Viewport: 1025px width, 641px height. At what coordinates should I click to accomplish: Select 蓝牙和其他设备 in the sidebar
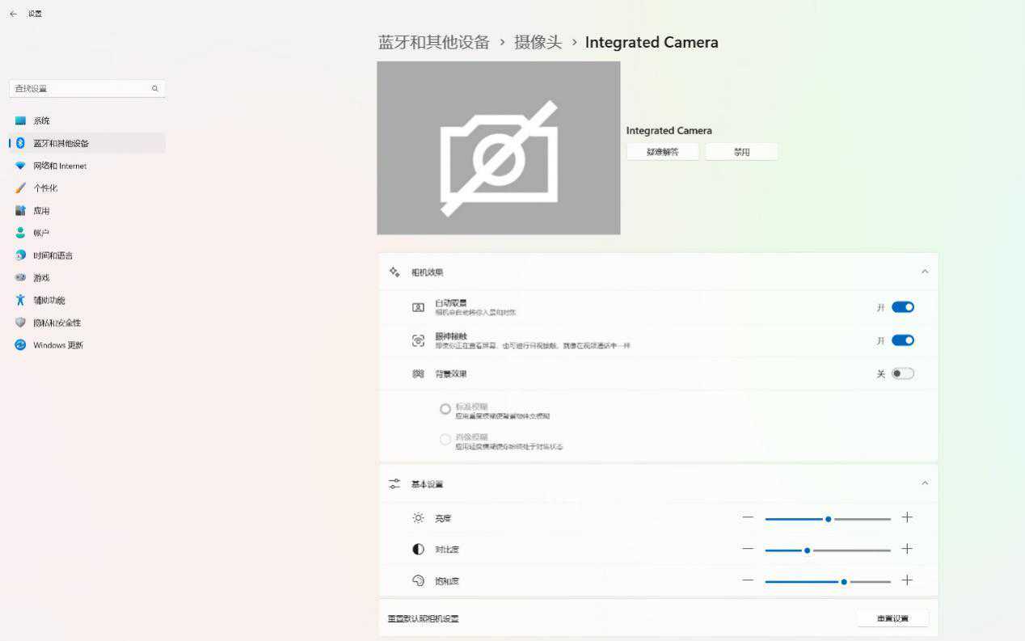[x=87, y=143]
